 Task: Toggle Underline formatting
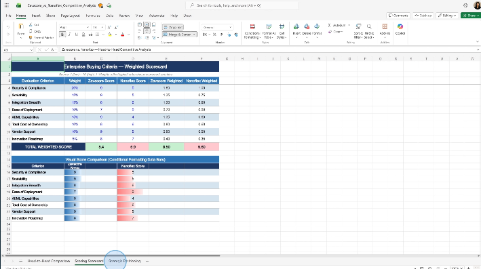coord(77,35)
